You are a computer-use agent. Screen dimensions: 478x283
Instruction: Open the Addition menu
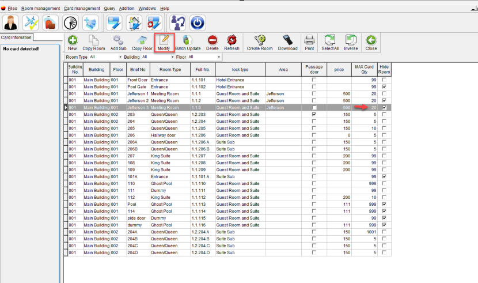(127, 9)
